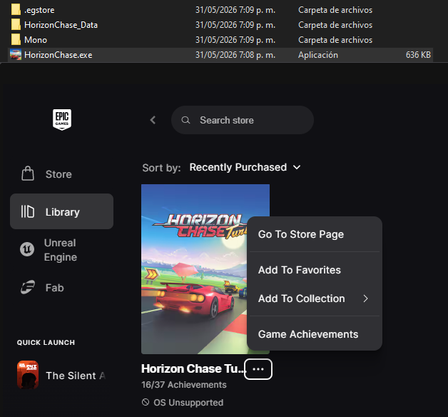Click the .egstore folder icon
The image size is (448, 417).
click(16, 10)
